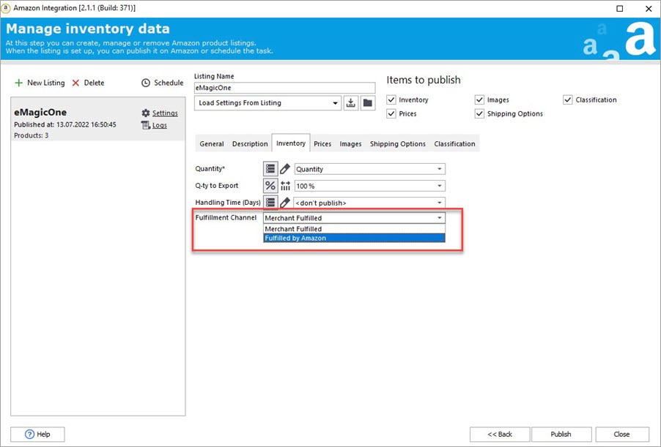Click the 'Published at: 13.07.2022 16:50:45' text

tap(65, 124)
